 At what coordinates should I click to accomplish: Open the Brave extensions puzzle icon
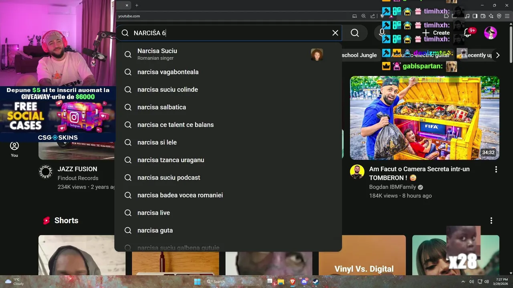coord(446,16)
